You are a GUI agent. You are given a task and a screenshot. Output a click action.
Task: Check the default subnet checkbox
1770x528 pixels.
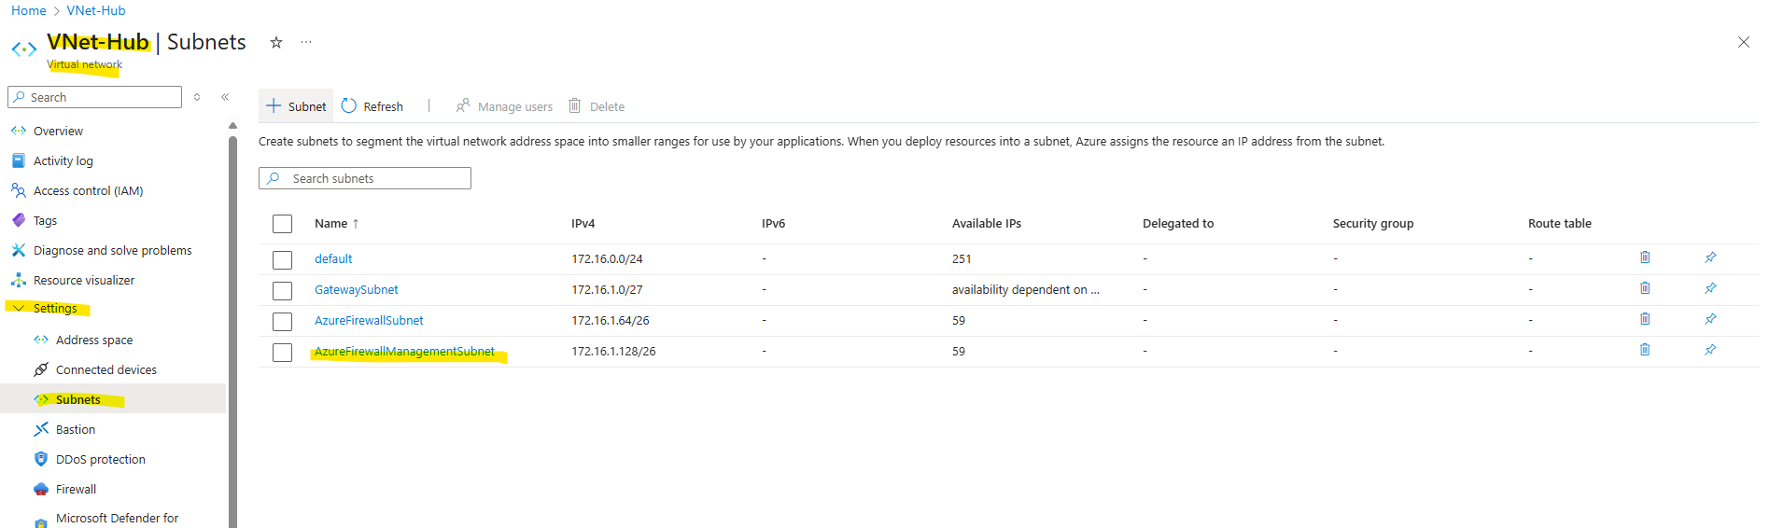coord(282,260)
